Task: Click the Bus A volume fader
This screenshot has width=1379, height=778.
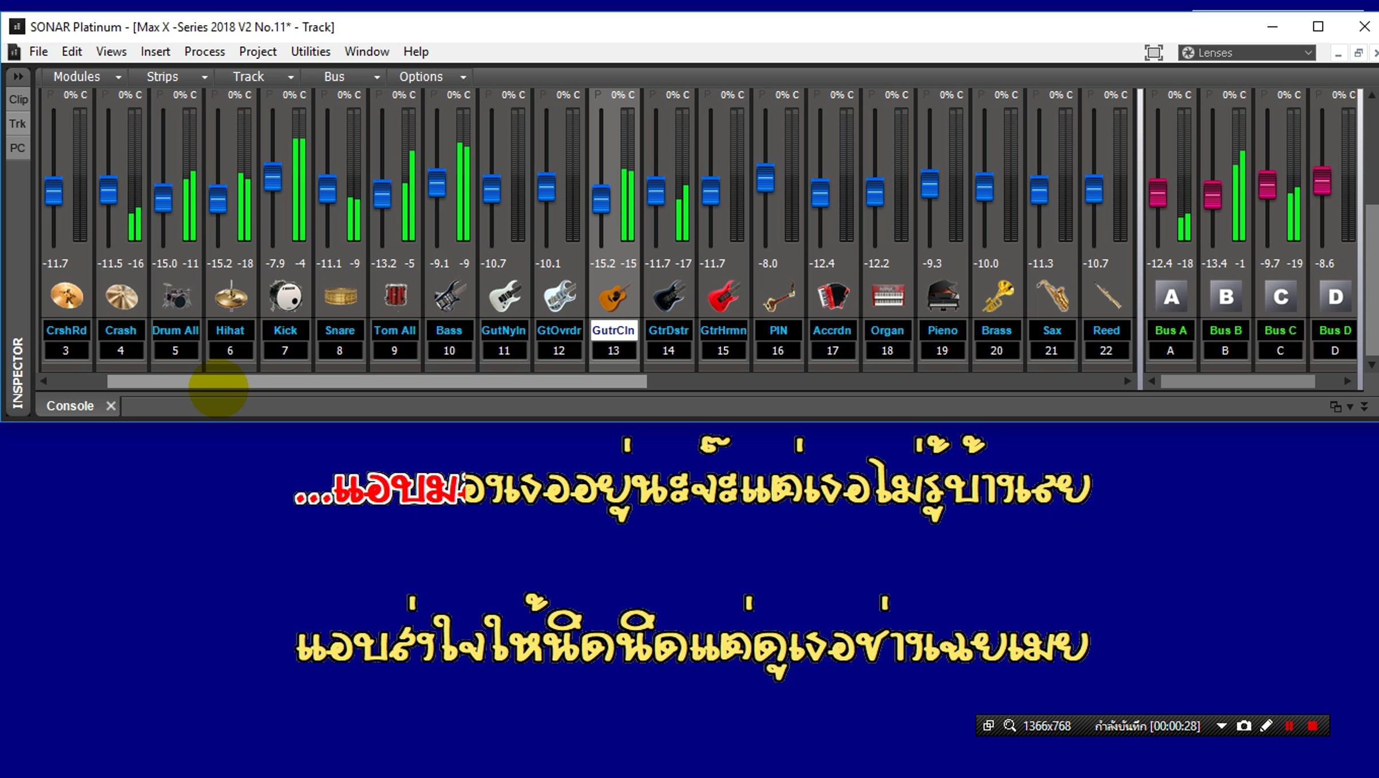Action: click(1157, 193)
